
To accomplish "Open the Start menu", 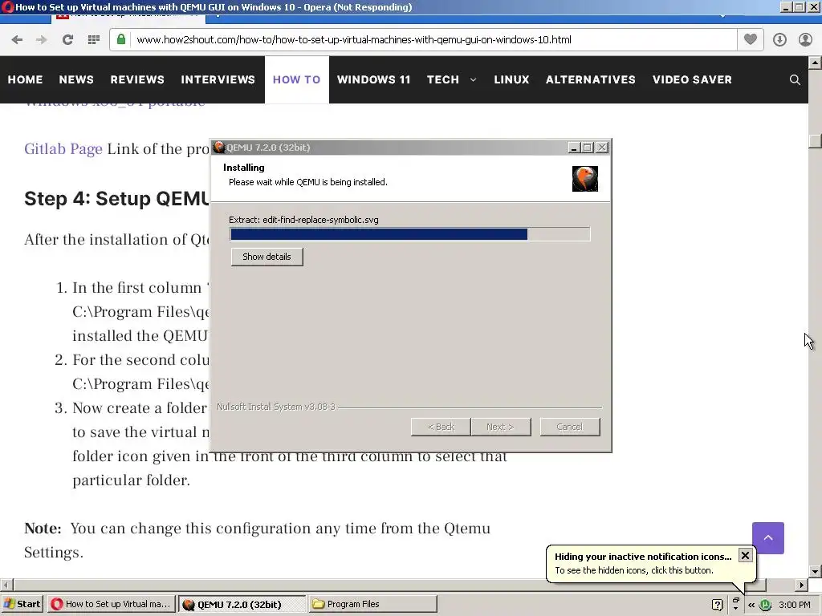I will click(x=22, y=604).
